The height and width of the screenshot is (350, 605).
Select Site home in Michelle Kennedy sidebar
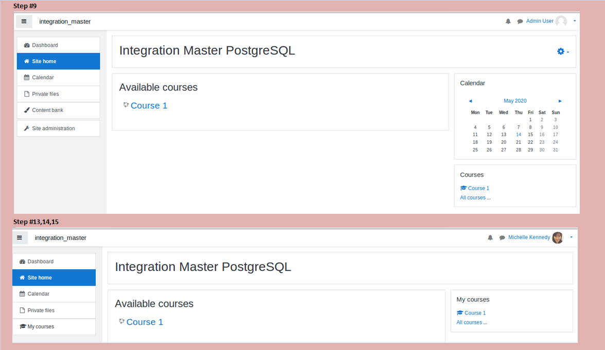coord(54,278)
